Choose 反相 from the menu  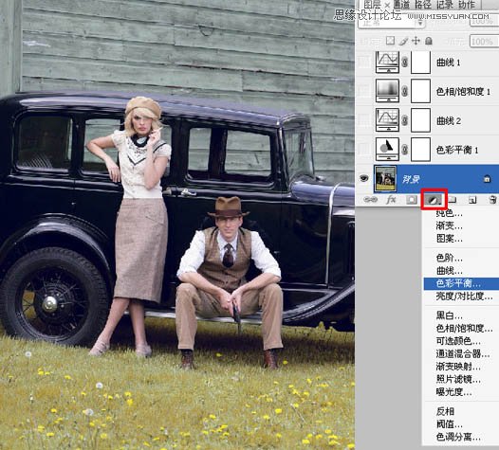(x=445, y=411)
